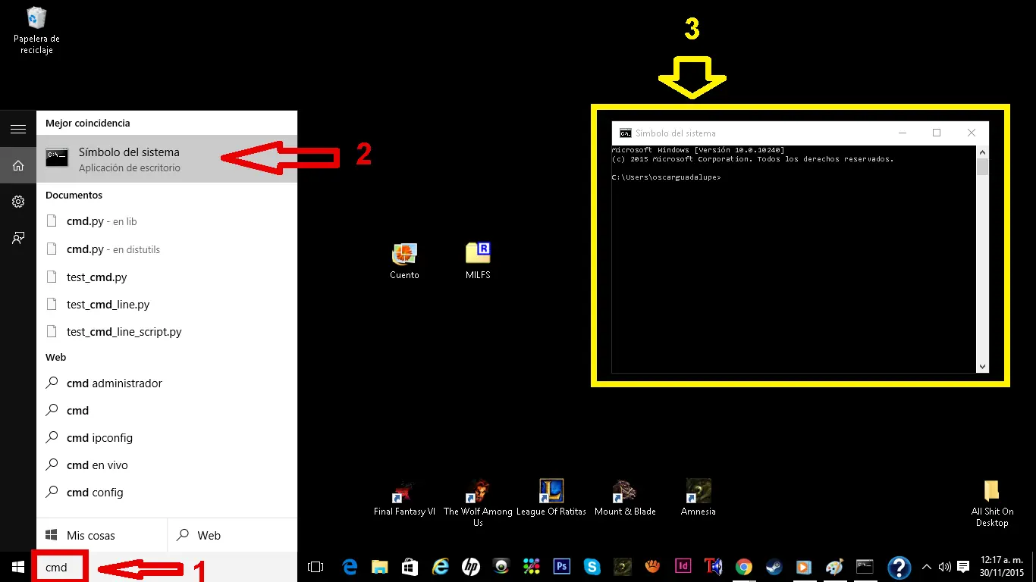Open the test_cmd.py document result
The width and height of the screenshot is (1036, 582).
(167, 277)
